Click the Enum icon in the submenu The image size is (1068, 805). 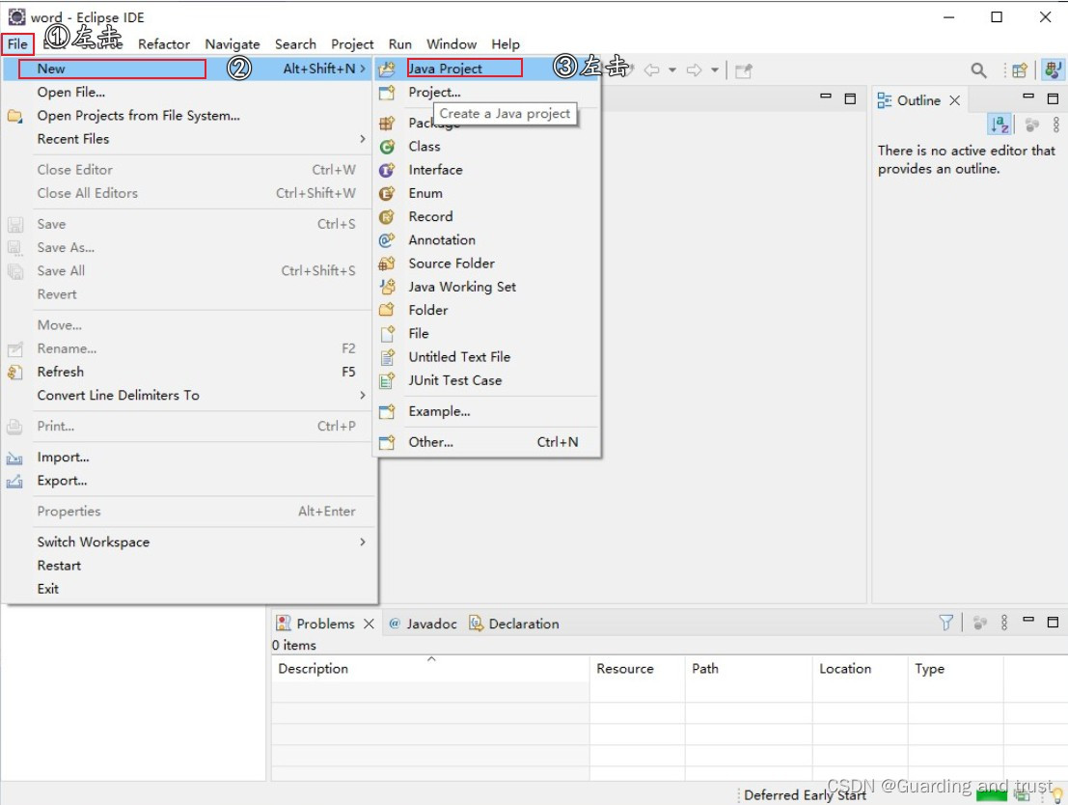[x=387, y=194]
